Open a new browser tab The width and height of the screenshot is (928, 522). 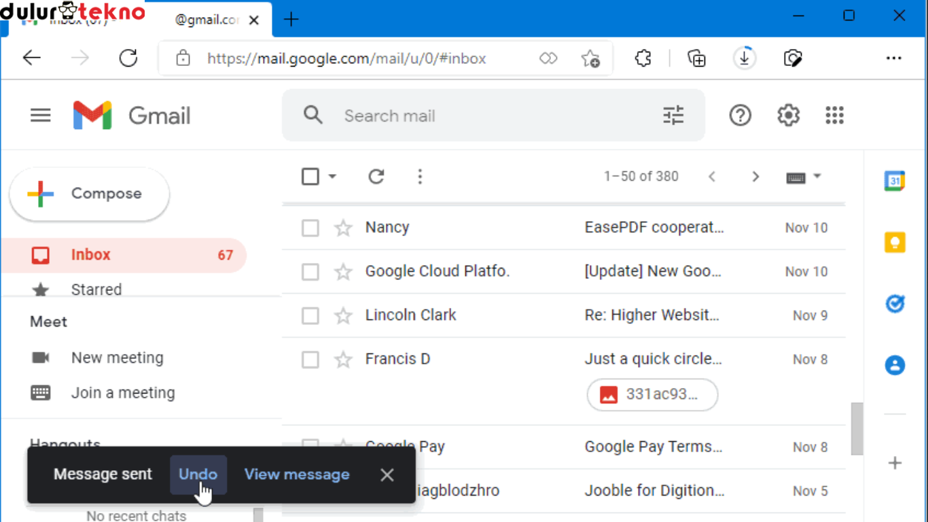[x=291, y=19]
